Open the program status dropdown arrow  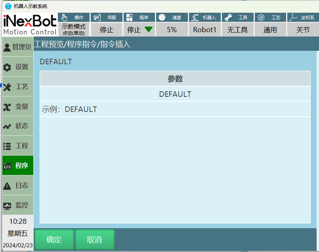click(148, 29)
